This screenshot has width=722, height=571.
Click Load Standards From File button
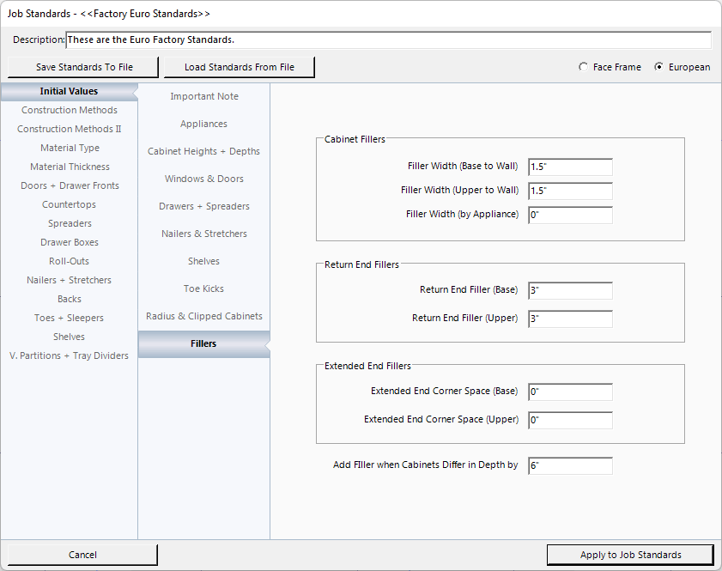pyautogui.click(x=239, y=67)
